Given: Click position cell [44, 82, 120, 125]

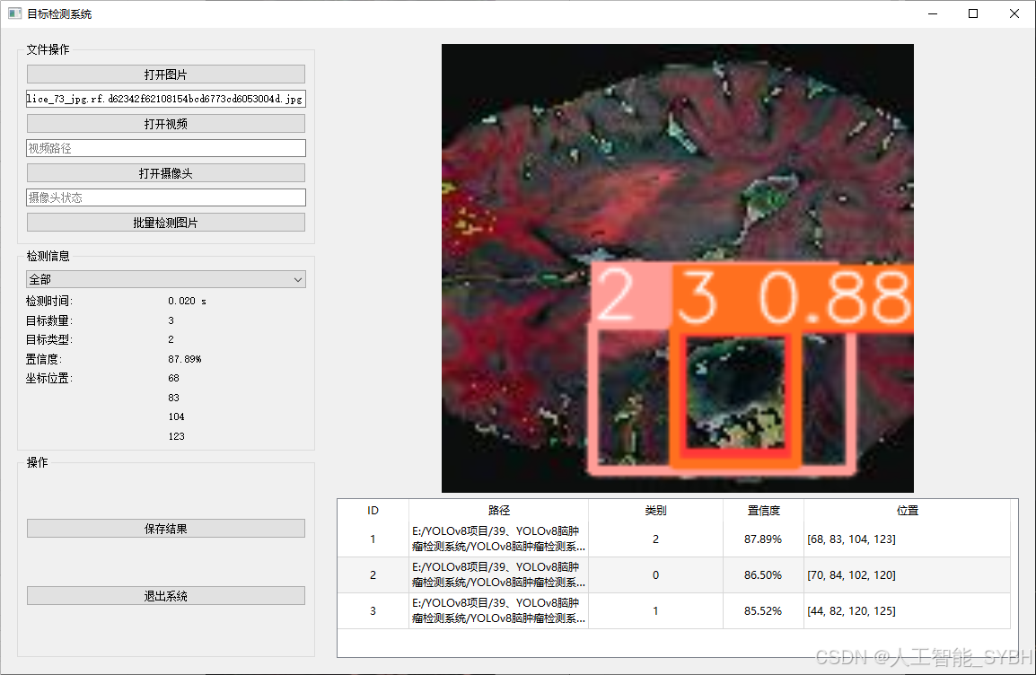Looking at the screenshot, I should [x=907, y=611].
